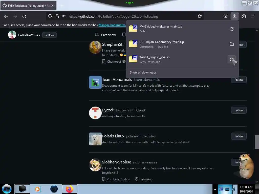Open Team Abnormals profile name

(x=117, y=80)
